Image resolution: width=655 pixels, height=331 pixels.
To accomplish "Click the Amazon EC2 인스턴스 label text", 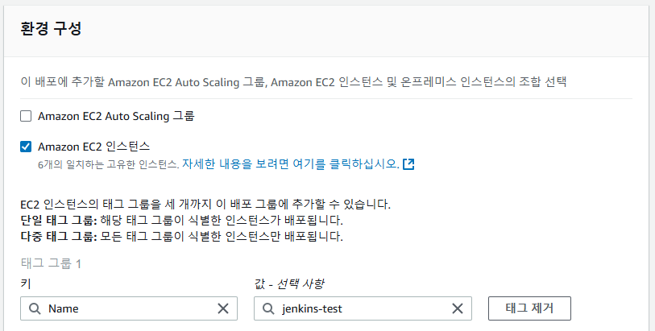I will coord(94,147).
